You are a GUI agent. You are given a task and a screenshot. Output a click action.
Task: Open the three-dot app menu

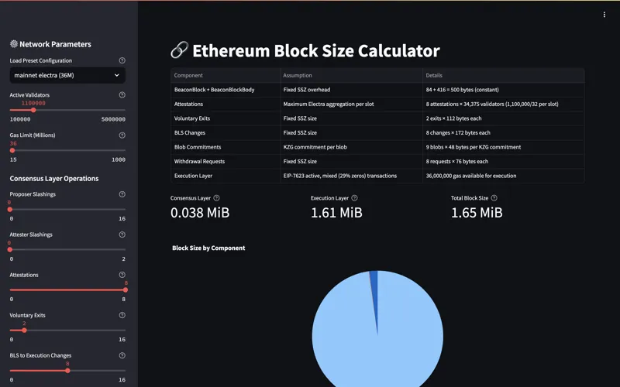click(604, 15)
